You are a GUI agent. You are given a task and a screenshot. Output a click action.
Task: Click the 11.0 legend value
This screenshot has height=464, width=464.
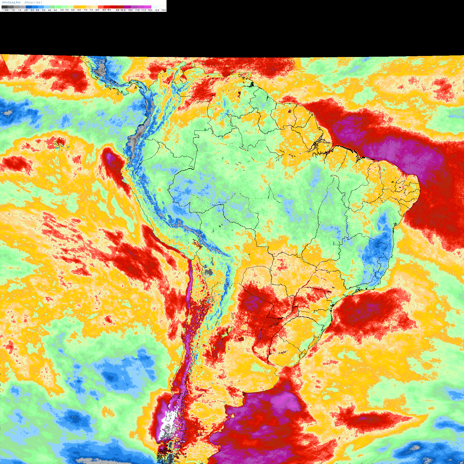coord(137,10)
